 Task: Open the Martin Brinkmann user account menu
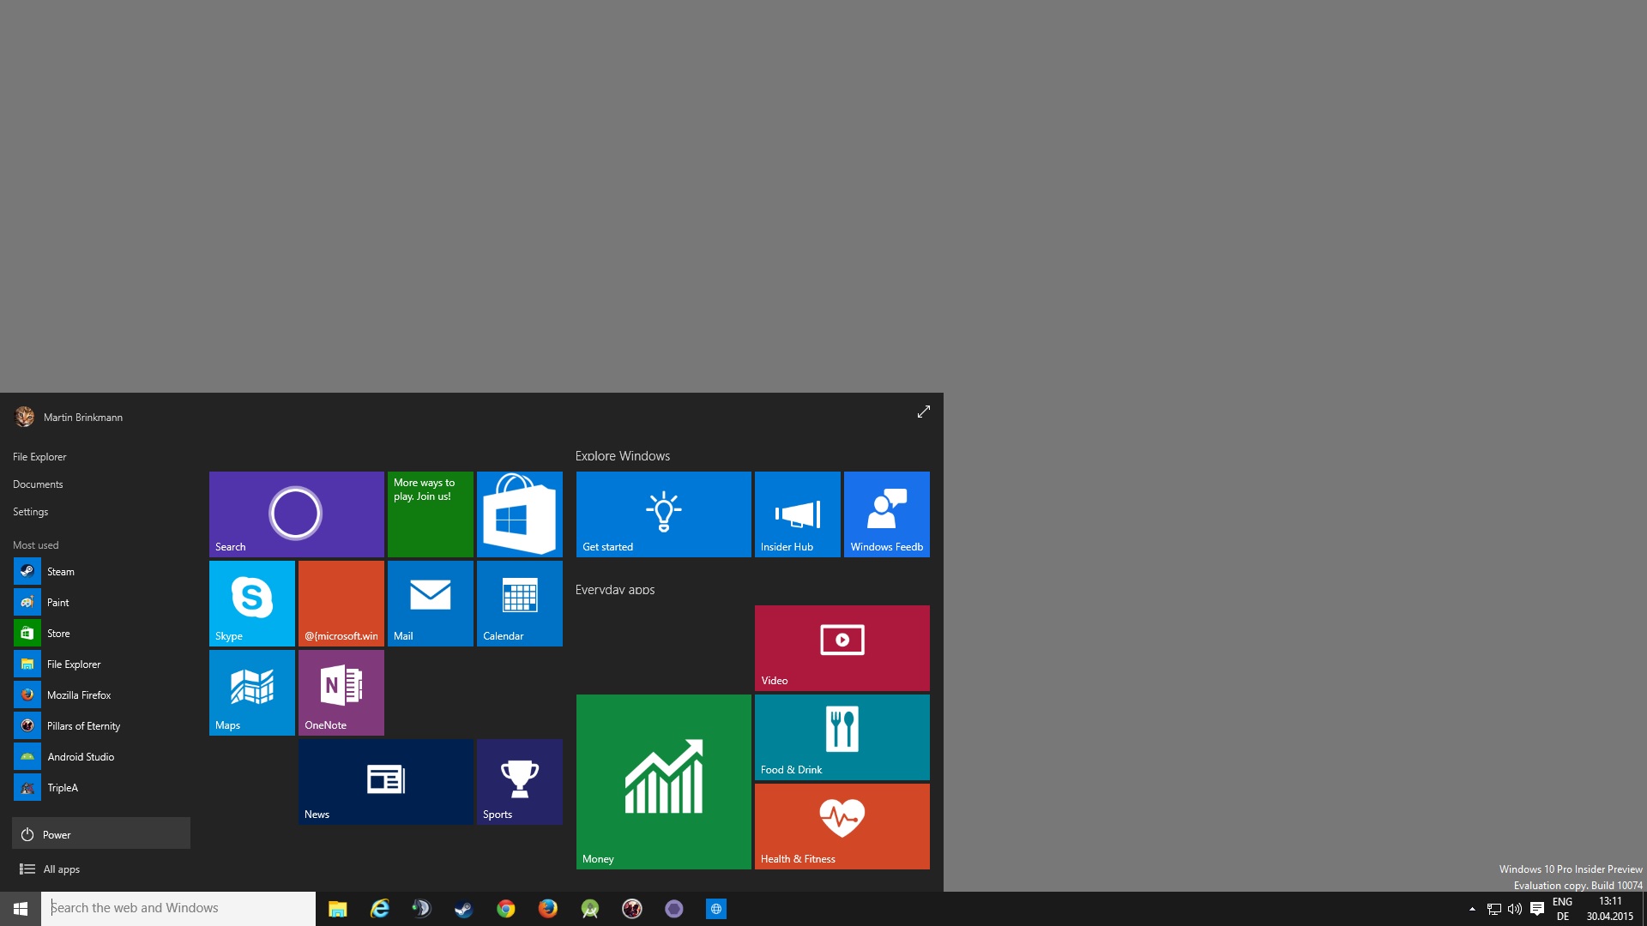[69, 417]
